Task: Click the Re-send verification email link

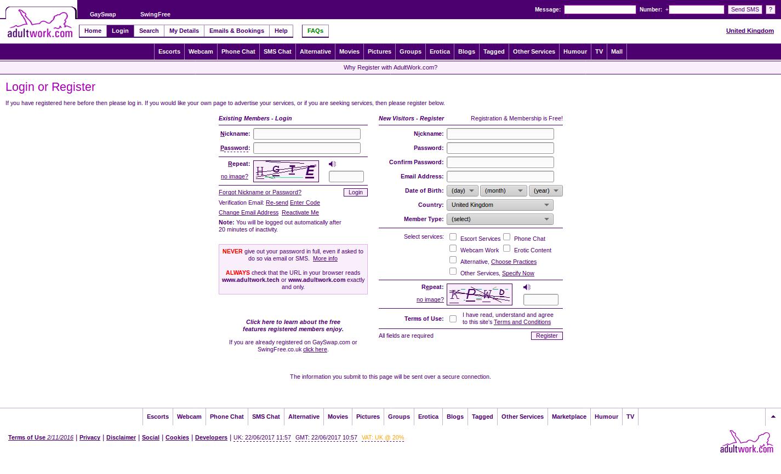Action: coord(277,203)
